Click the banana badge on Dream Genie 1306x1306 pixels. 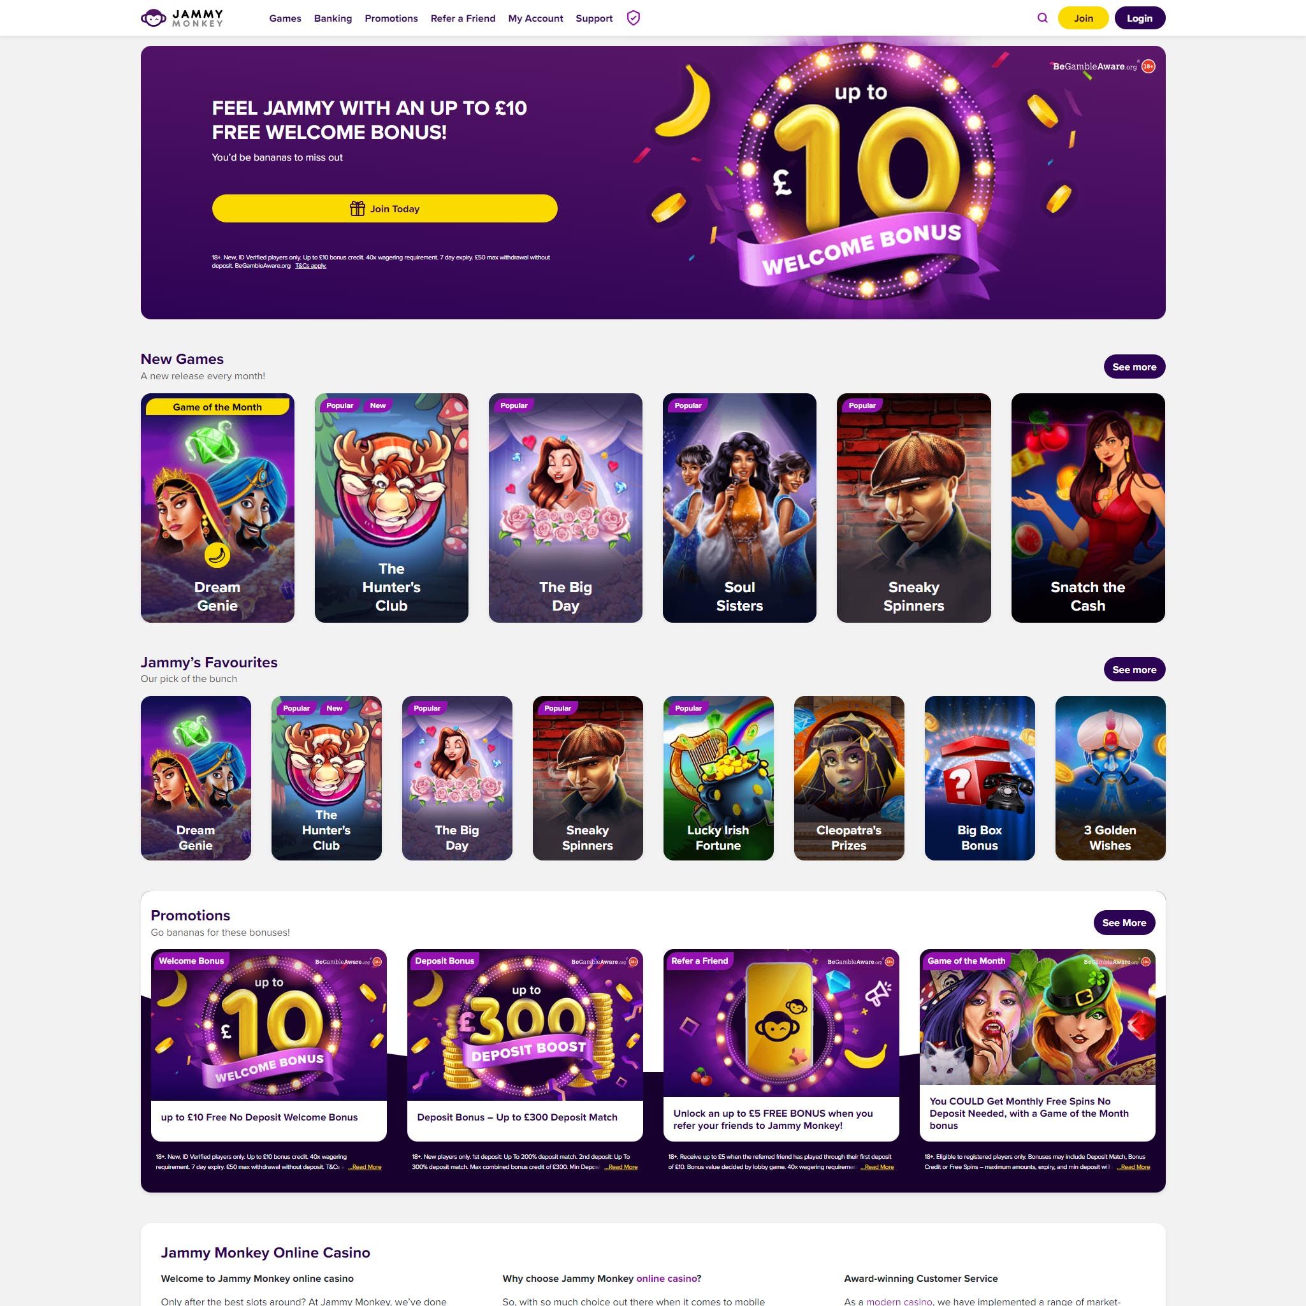click(217, 555)
